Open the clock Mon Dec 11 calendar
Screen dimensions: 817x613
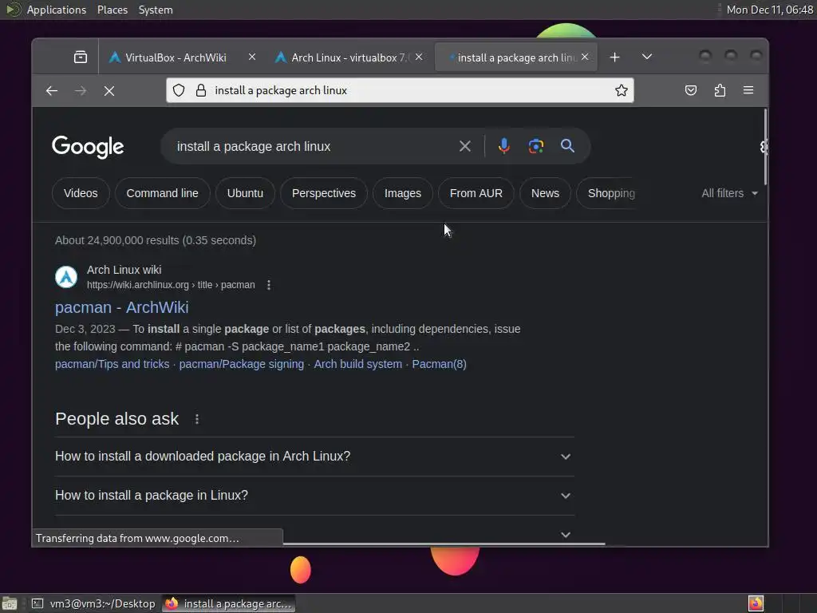point(770,10)
